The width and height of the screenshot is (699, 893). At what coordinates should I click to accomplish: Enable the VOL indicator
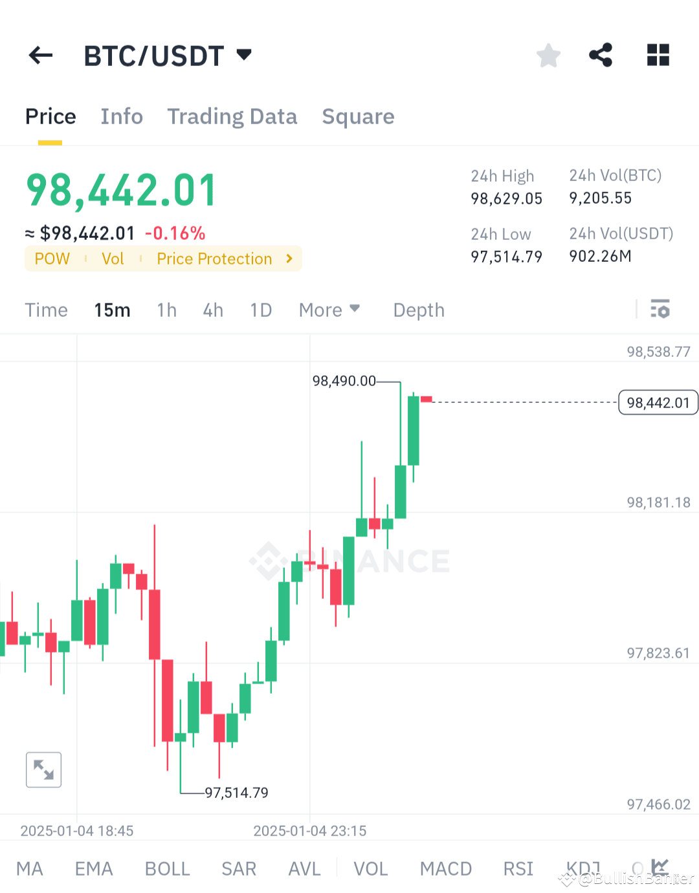tap(371, 869)
